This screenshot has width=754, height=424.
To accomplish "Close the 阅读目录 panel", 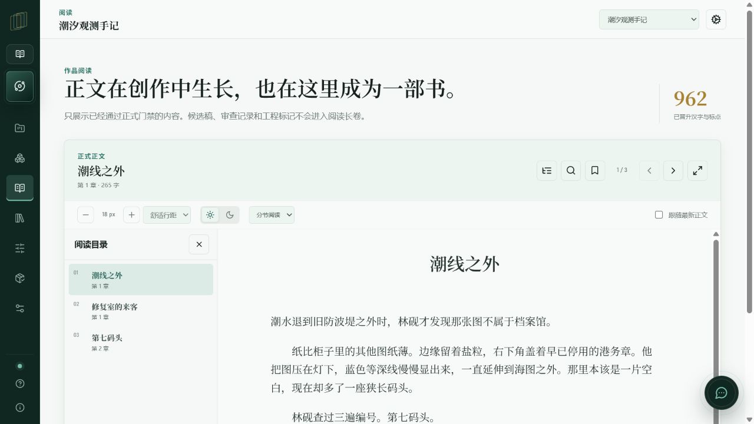I will 199,244.
